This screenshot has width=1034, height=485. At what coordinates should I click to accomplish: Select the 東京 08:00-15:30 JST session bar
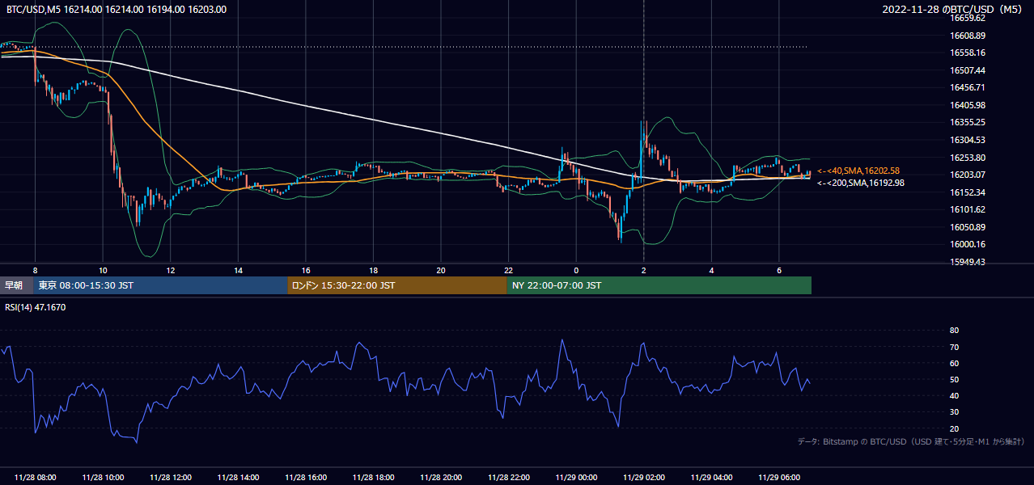click(160, 285)
